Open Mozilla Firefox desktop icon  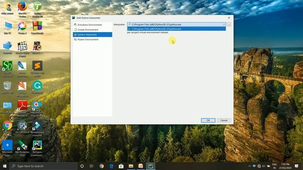(22, 9)
